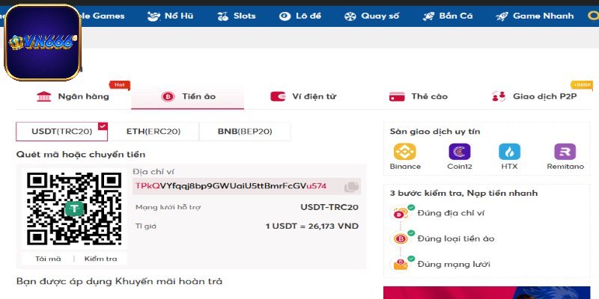Click the Hot badge on Ngân hàng
The width and height of the screenshot is (599, 299).
[x=120, y=85]
